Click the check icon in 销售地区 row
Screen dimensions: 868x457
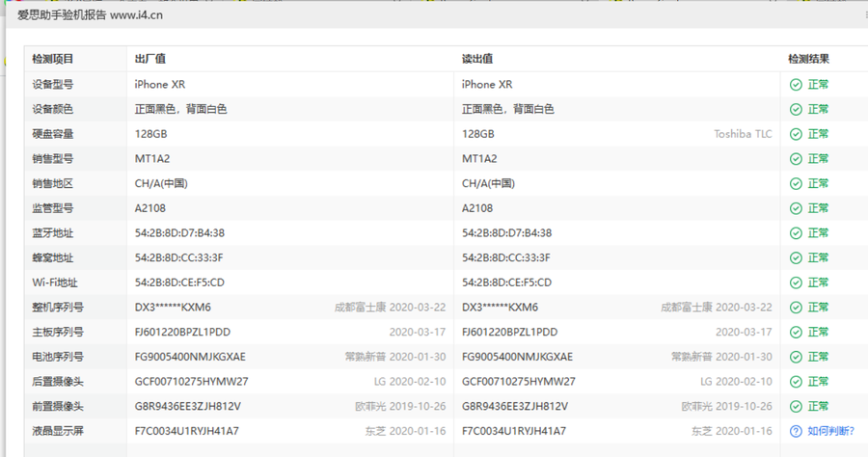click(x=796, y=183)
